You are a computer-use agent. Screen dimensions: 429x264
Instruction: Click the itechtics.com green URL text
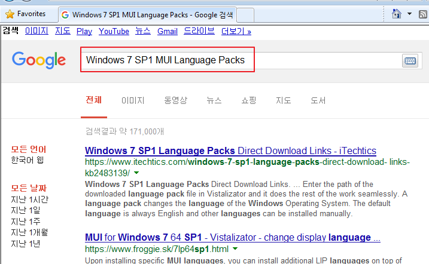[x=247, y=167]
